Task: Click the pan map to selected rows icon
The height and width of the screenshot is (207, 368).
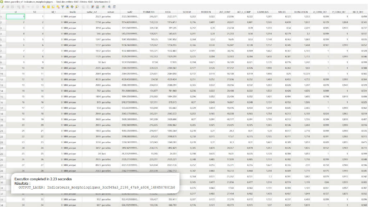Action: tap(72, 7)
